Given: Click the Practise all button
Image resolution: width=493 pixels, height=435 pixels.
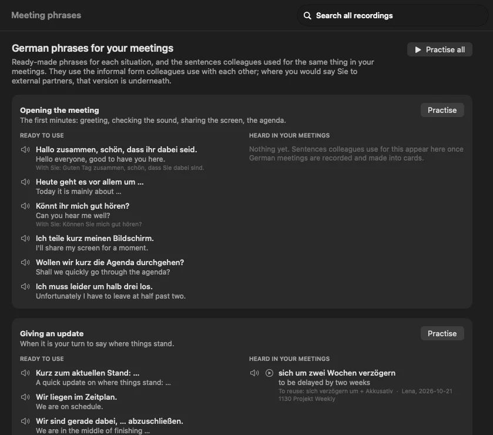Looking at the screenshot, I should 440,50.
